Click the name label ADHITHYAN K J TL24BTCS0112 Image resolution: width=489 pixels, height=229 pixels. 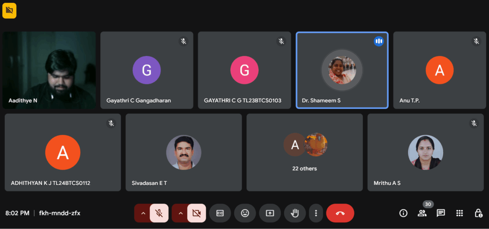click(x=51, y=183)
